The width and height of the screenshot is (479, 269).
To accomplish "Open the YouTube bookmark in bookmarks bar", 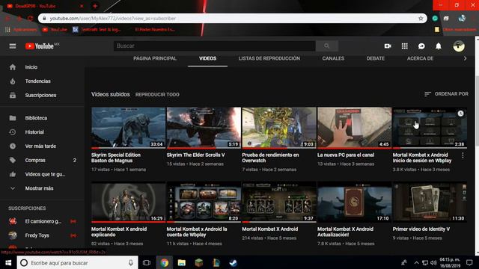I will (x=55, y=30).
